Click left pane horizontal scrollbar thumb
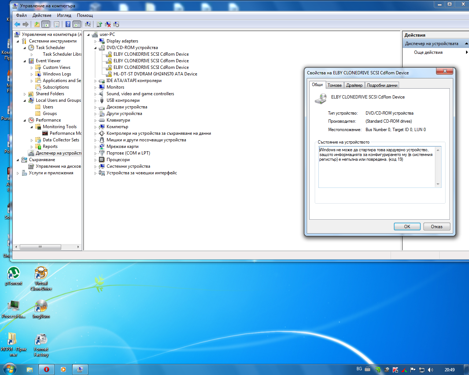Viewport: 469px width, 375px height. tap(40, 247)
